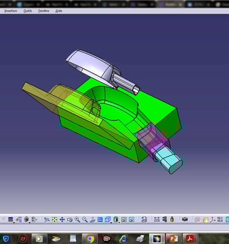Click the Capture camera icon
The width and height of the screenshot is (229, 244).
tap(184, 219)
